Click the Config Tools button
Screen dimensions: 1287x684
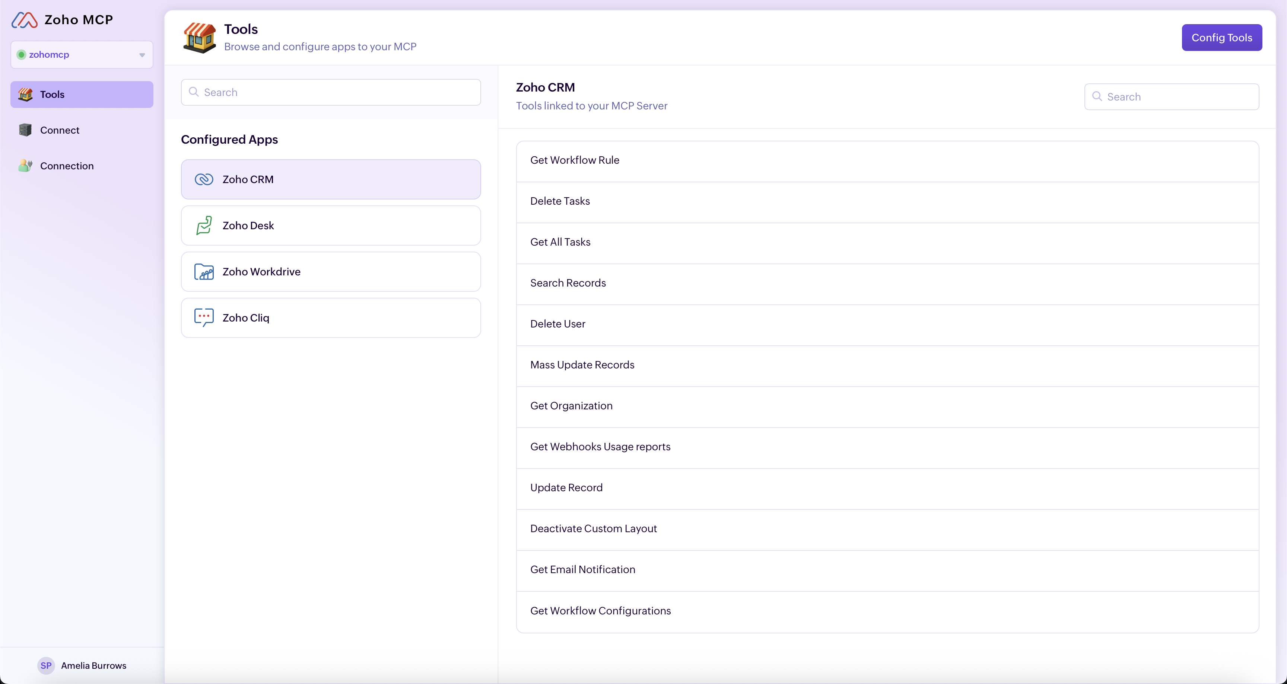click(x=1221, y=38)
